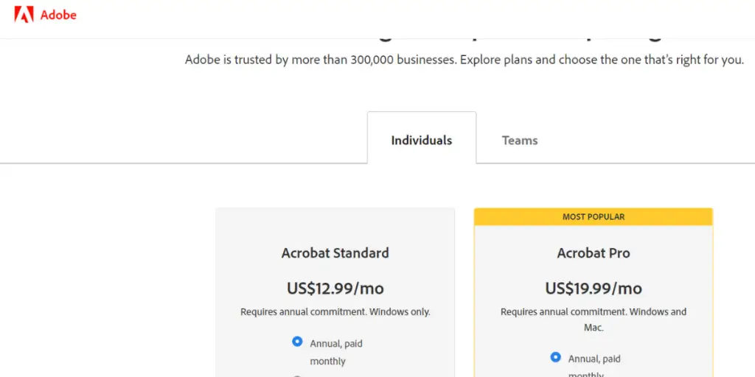Switch to the Teams tab
This screenshot has width=755, height=377.
520,141
